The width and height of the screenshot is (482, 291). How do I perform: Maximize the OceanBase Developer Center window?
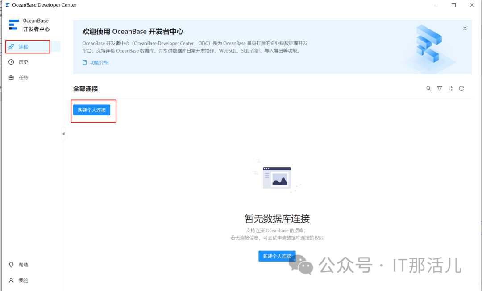(454, 5)
